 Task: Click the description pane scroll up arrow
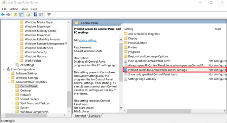pyautogui.click(x=121, y=40)
